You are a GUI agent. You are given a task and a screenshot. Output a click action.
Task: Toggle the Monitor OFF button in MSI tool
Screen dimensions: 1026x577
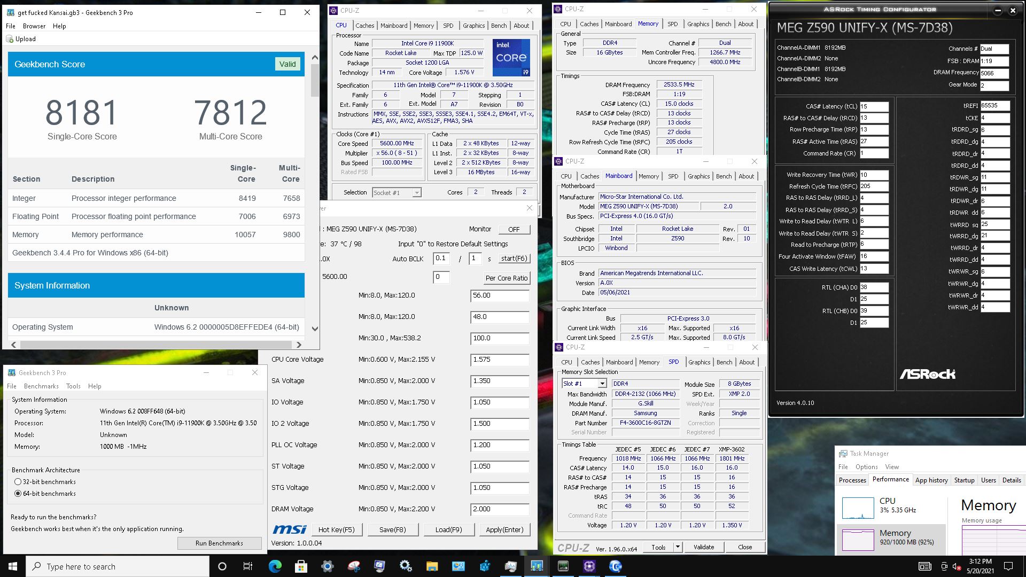click(514, 229)
